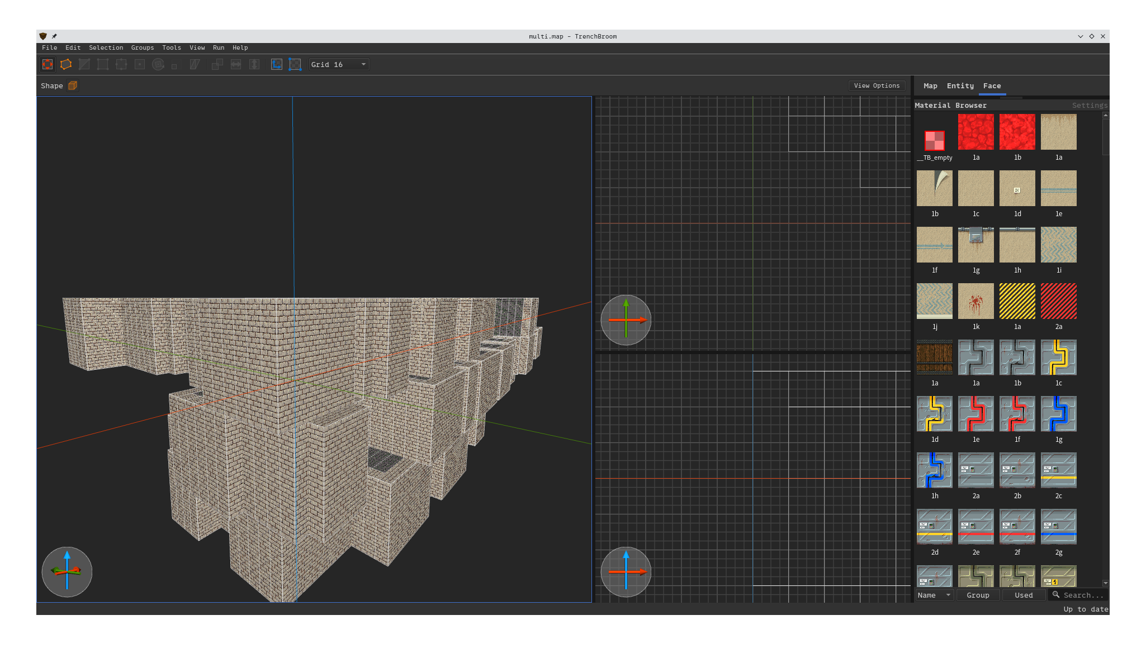Toggle UV lock checkered icon
1146x658 pixels.
[x=295, y=64]
